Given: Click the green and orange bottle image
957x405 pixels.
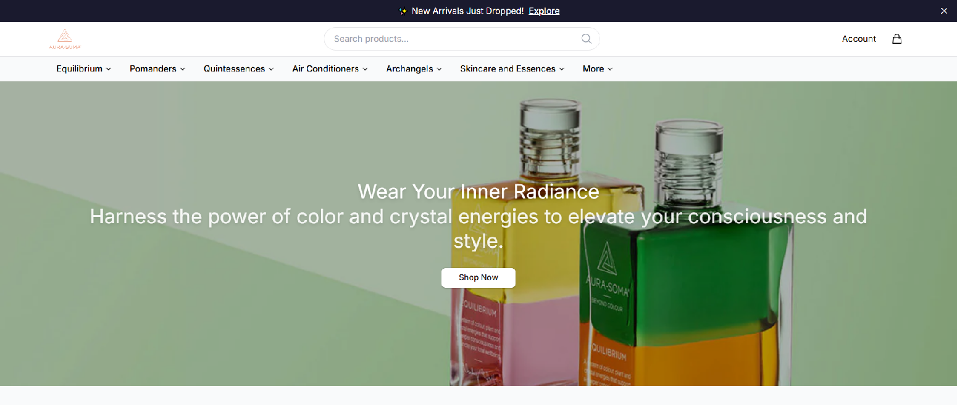Looking at the screenshot, I should [x=685, y=253].
